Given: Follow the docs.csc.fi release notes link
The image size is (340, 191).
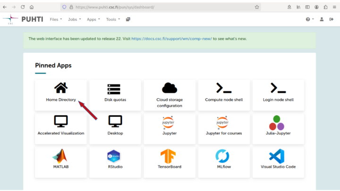Looking at the screenshot, I should click(x=171, y=39).
